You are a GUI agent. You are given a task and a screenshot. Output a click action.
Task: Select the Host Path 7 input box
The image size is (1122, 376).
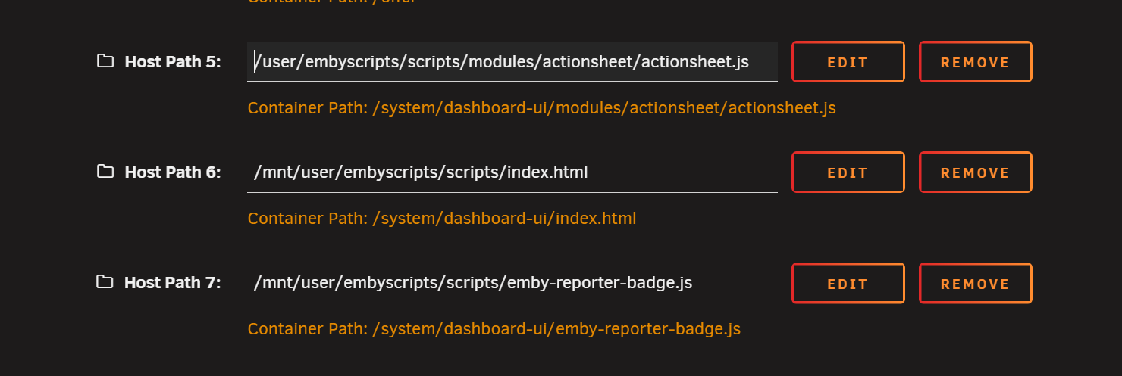tap(512, 283)
